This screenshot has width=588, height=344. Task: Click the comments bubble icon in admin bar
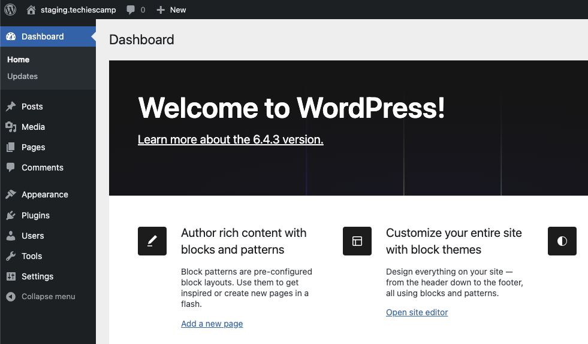tap(131, 10)
